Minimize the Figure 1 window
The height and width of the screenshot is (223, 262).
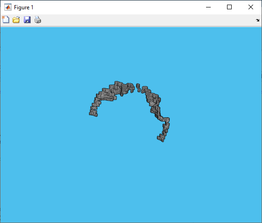click(208, 7)
